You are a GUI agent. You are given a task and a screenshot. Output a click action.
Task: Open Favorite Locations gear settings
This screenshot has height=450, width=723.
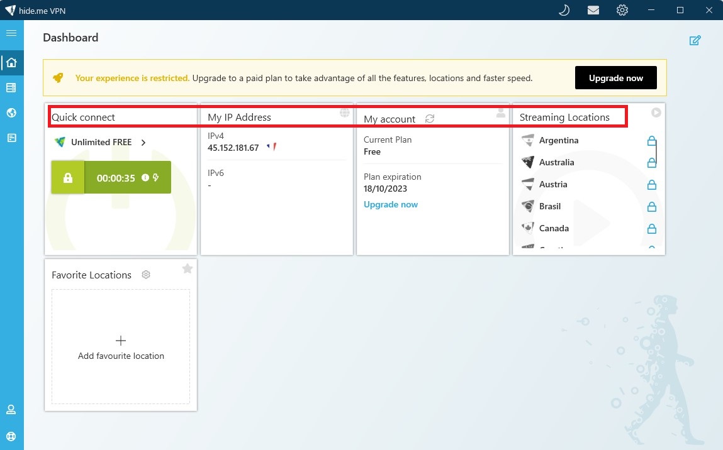click(x=146, y=275)
